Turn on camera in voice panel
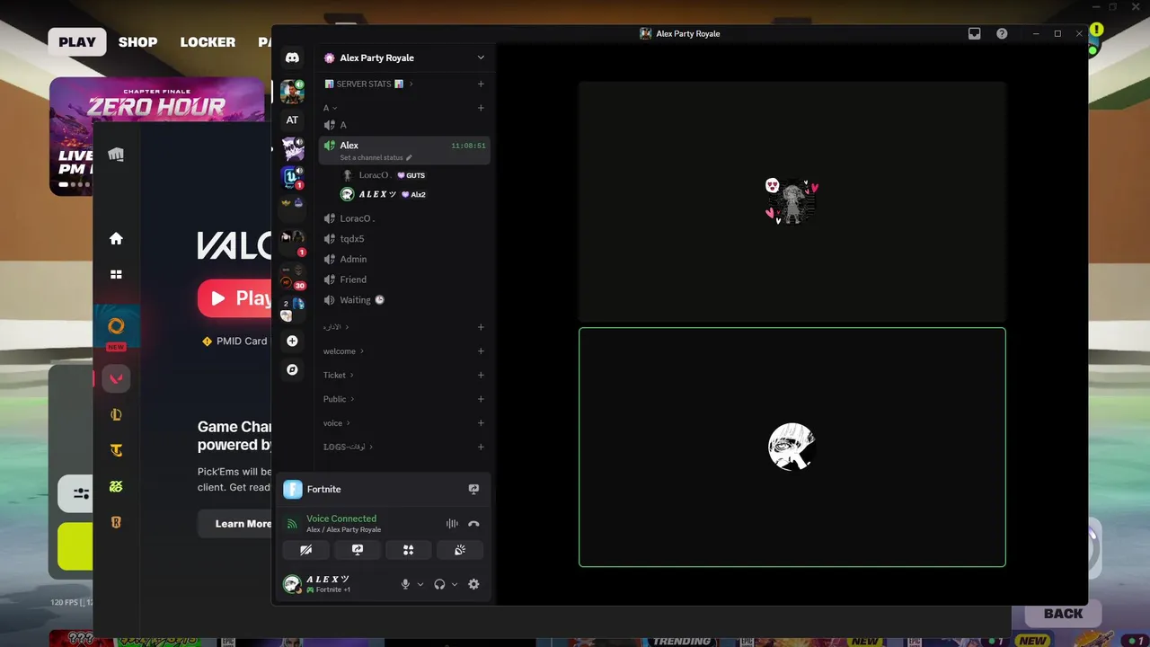 [305, 550]
